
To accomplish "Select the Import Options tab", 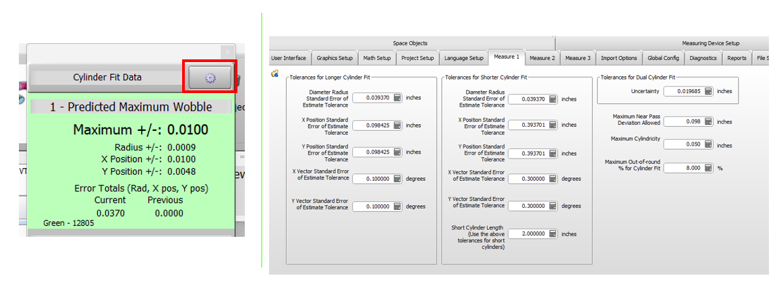I will pyautogui.click(x=619, y=58).
